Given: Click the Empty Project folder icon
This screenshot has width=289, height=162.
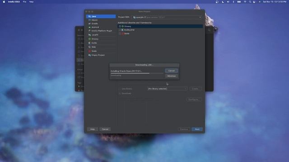Looking at the screenshot, I should point(89,55).
